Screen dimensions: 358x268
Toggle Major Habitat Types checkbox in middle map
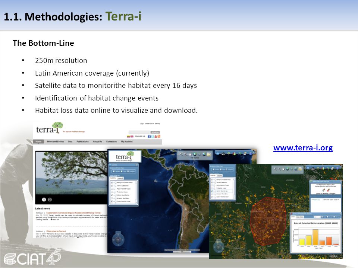click(x=112, y=189)
